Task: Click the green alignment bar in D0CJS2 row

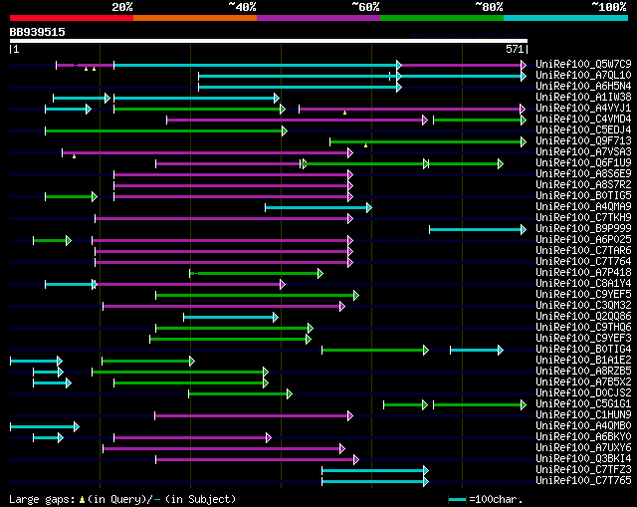Action: click(x=240, y=393)
